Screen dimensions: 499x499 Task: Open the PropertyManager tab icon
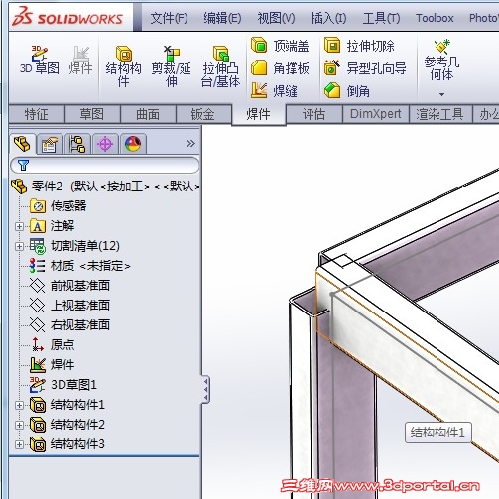click(x=50, y=144)
